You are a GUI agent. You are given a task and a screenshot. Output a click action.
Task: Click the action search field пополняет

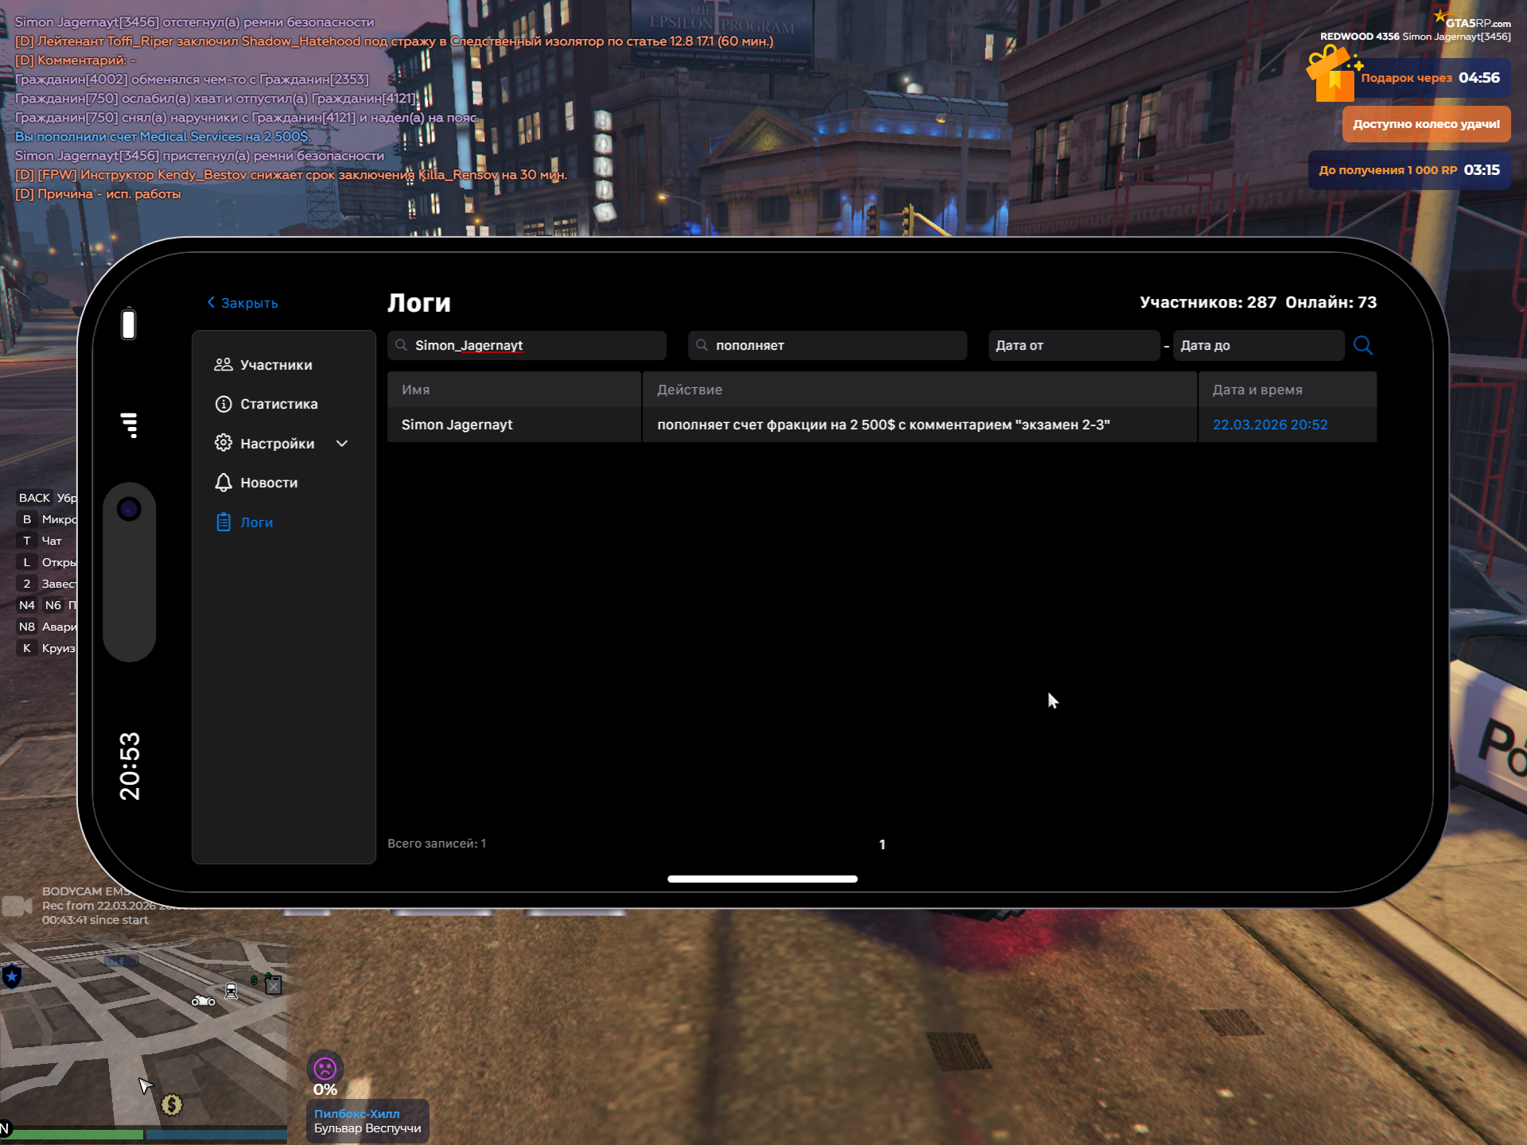click(x=827, y=345)
